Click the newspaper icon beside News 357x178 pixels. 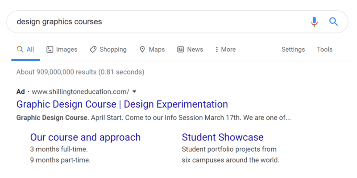pos(181,50)
